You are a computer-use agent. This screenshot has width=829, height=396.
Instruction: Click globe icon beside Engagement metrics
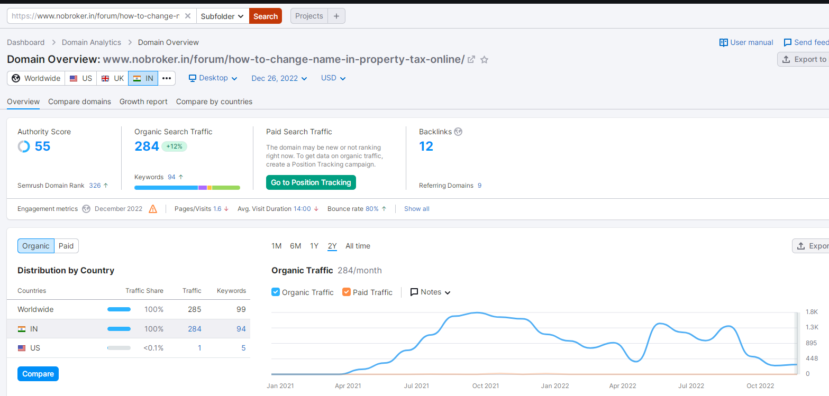(86, 209)
